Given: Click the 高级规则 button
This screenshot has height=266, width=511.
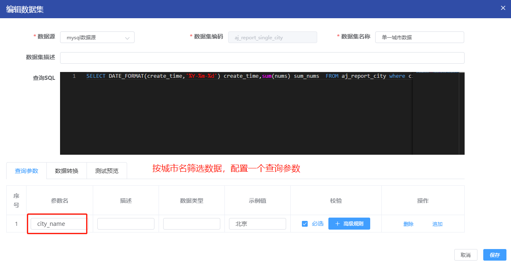Looking at the screenshot, I should click(349, 224).
